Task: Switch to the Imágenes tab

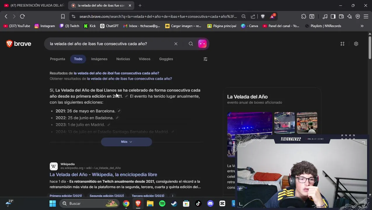Action: pos(99,59)
